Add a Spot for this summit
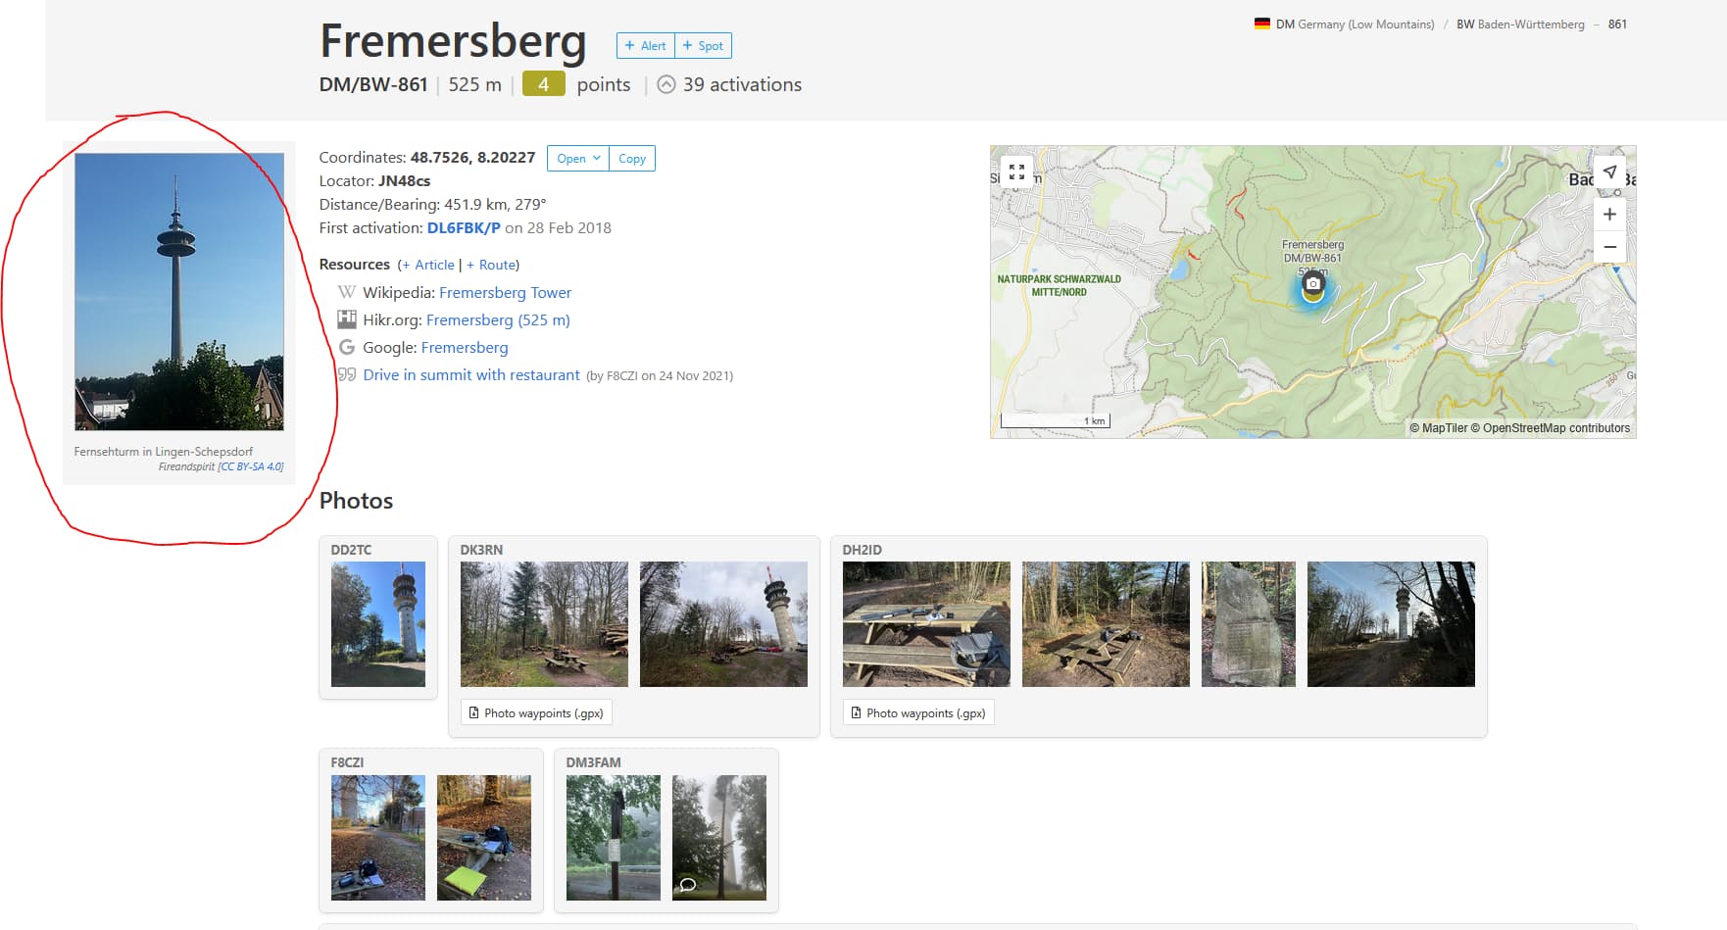Image resolution: width=1727 pixels, height=930 pixels. [703, 45]
